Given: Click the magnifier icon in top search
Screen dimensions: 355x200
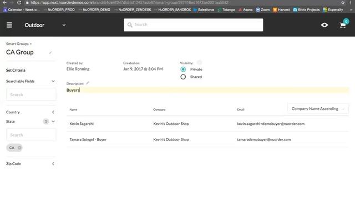Looking at the screenshot, I should [130, 24].
